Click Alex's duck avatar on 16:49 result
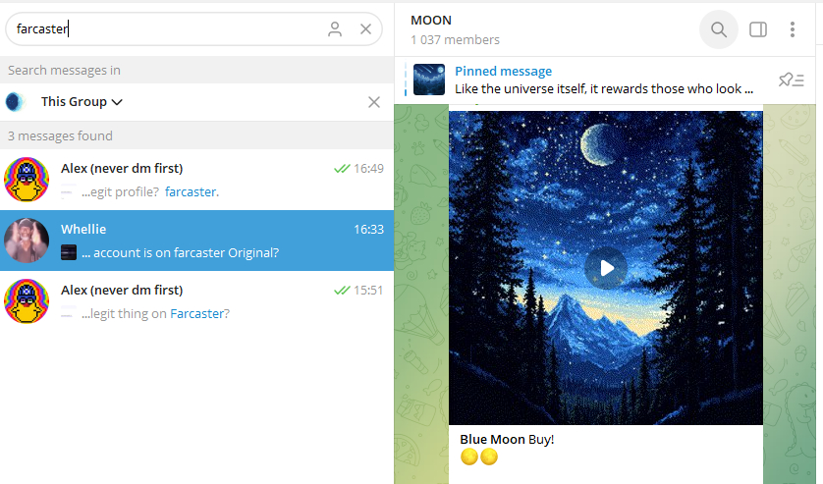The image size is (823, 484). point(27,180)
